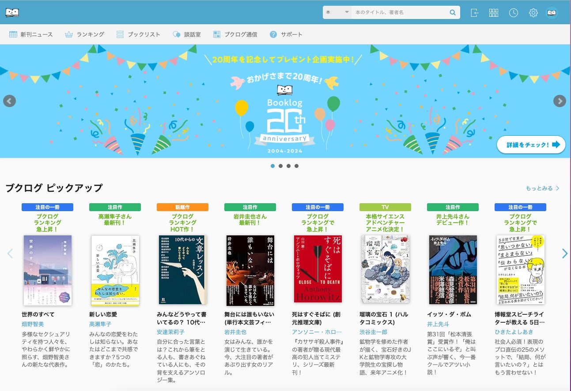Go to the next banner slide
571x391 pixels.
[x=560, y=101]
